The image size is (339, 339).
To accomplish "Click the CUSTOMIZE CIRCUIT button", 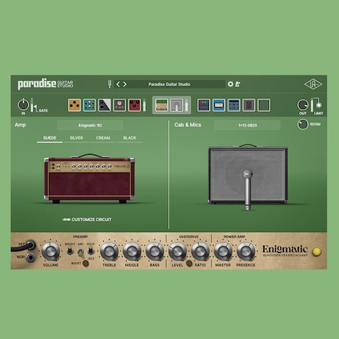I will [87, 220].
